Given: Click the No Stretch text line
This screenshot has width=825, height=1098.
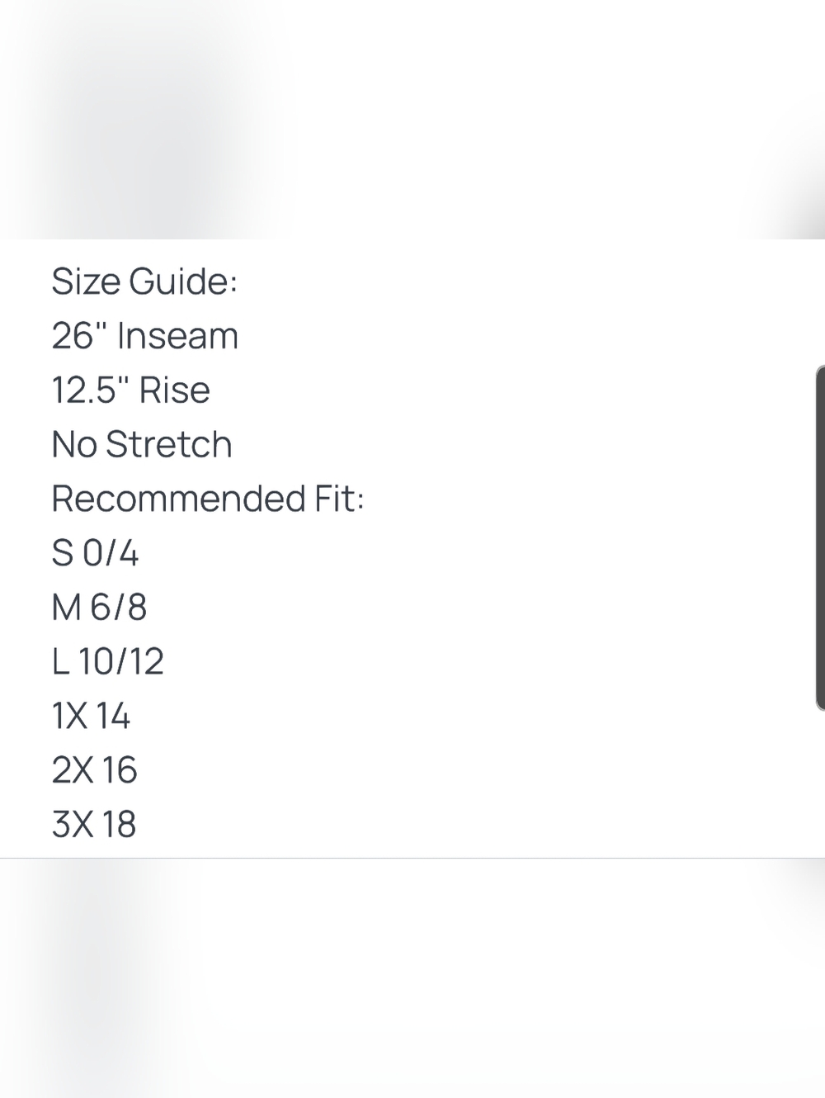Looking at the screenshot, I should [x=142, y=445].
